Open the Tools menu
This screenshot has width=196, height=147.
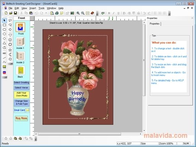42,8
